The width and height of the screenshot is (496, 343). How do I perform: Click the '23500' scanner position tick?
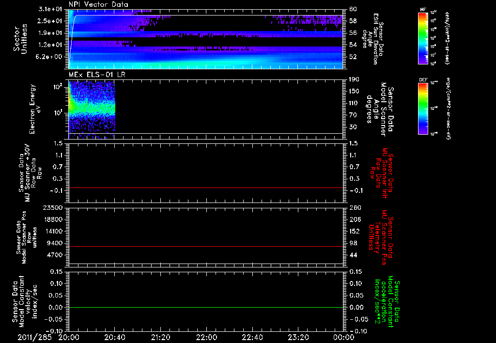point(53,208)
